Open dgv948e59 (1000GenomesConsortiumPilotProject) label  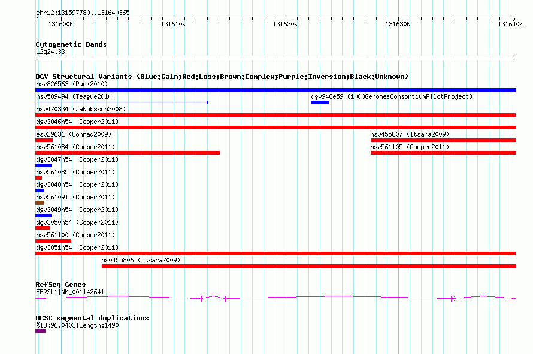(x=392, y=96)
